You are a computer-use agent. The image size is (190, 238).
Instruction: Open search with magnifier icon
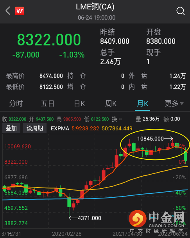tap(181, 11)
